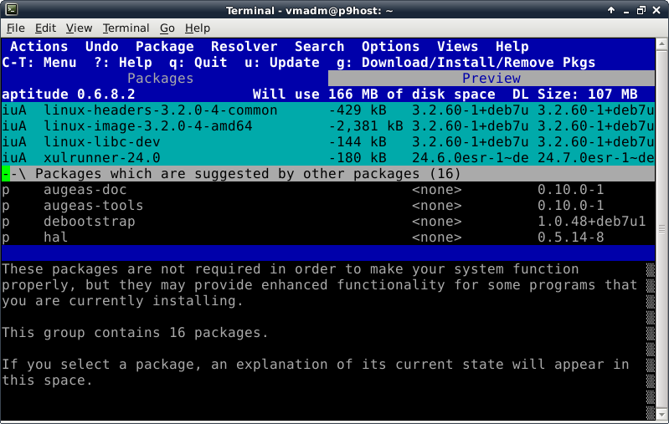This screenshot has height=424, width=669.
Task: Open aptitude's Actions menu
Action: (x=39, y=47)
